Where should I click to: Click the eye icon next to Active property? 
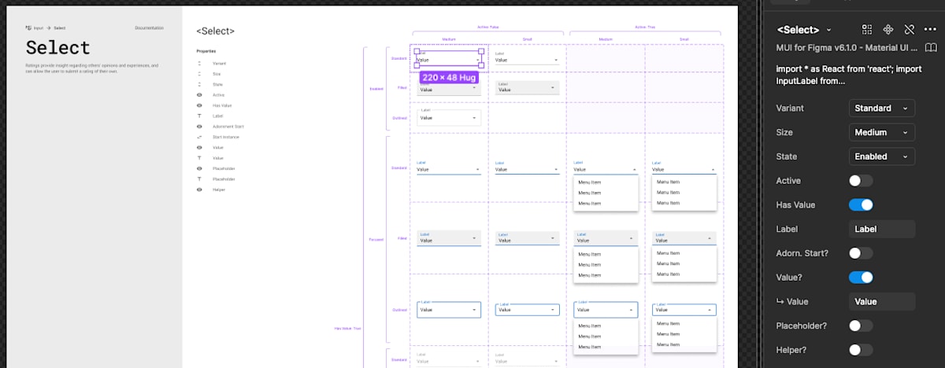pyautogui.click(x=199, y=95)
